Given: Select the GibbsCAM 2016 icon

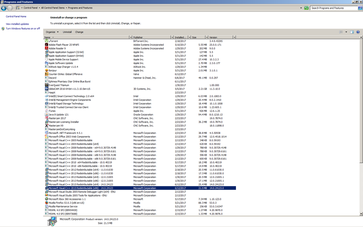Looking at the screenshot, I should [47, 89].
